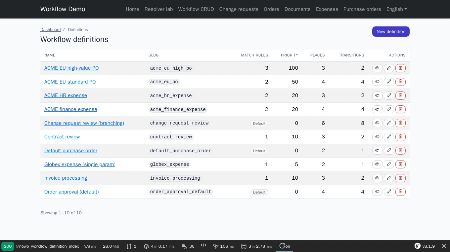View ACME EU standard PO via eye icon
450x252 pixels.
tap(377, 82)
